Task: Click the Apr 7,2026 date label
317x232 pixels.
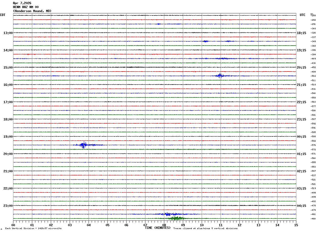Action: pos(22,3)
